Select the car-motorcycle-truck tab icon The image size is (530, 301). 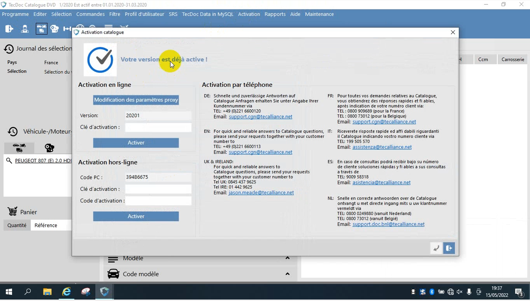(19, 148)
